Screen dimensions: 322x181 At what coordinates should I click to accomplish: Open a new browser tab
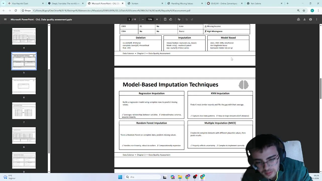click(288, 4)
